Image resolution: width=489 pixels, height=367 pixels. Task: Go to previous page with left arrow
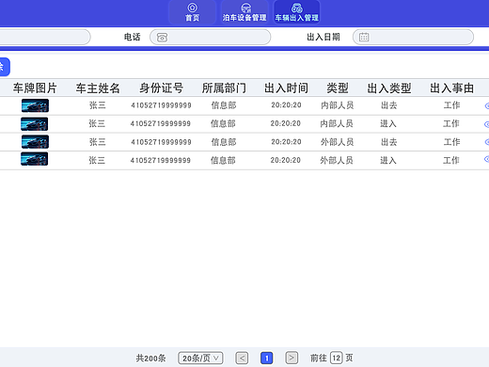tap(242, 358)
